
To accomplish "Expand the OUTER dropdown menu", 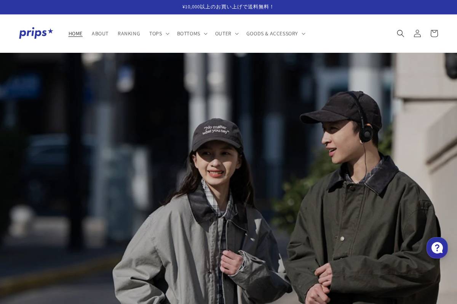I will pos(223,33).
